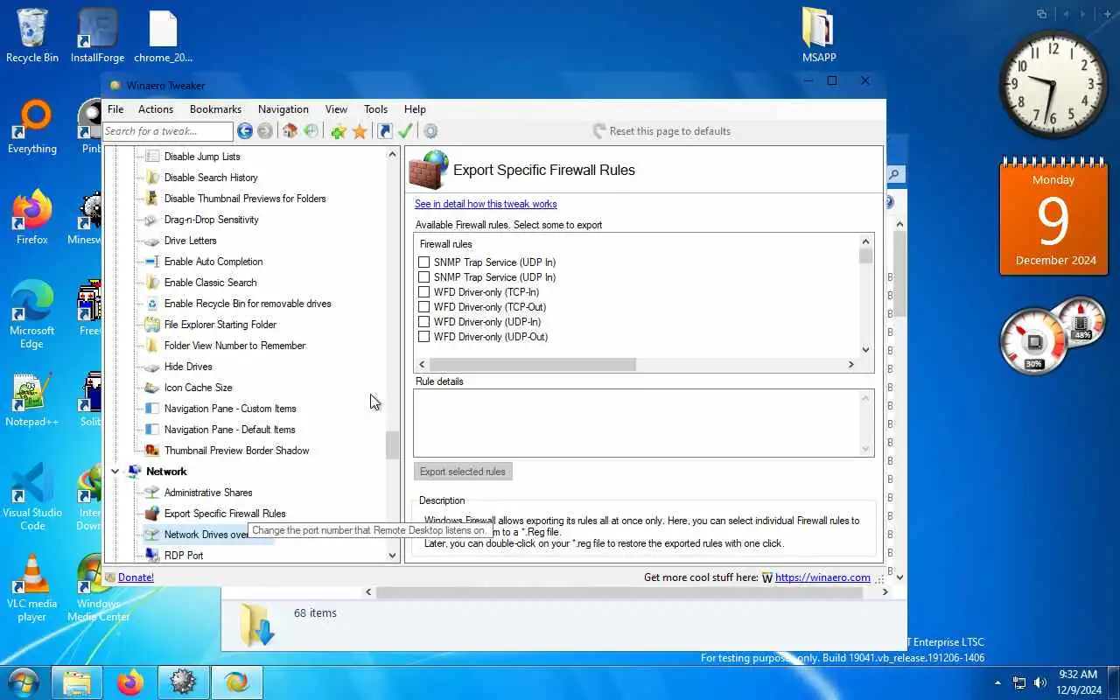This screenshot has width=1120, height=700.
Task: Click the Disable Jump Lists icon
Action: point(151,157)
